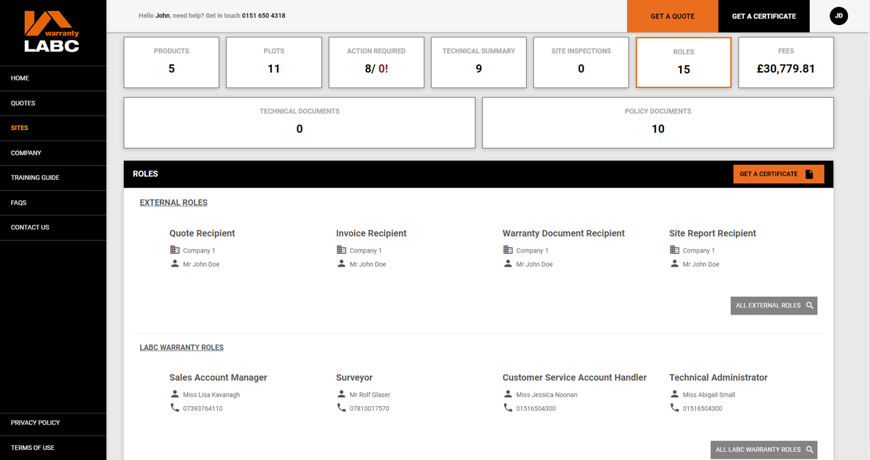Click the person icon under Invoice Recipient
Screen dimensions: 870x460
(x=341, y=264)
